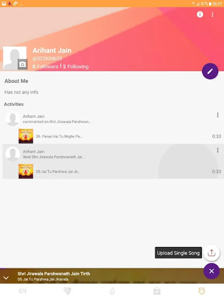Open the first bottom navigation tab icon

click(x=23, y=291)
